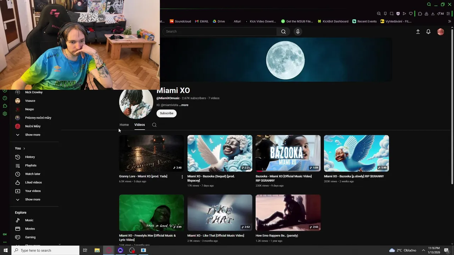Open Recent Events bookmark
Screen dimensions: 454x255
(364, 21)
